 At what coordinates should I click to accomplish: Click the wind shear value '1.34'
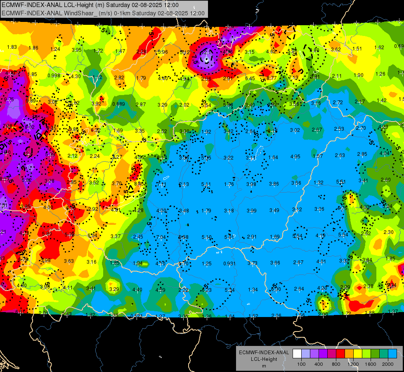[253, 290]
